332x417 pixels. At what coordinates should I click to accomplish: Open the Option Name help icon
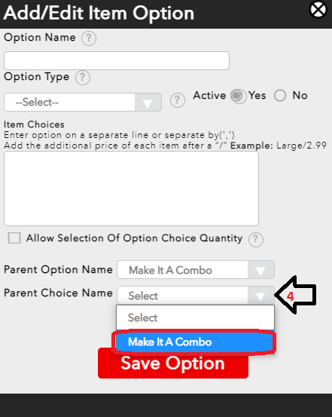pyautogui.click(x=89, y=38)
